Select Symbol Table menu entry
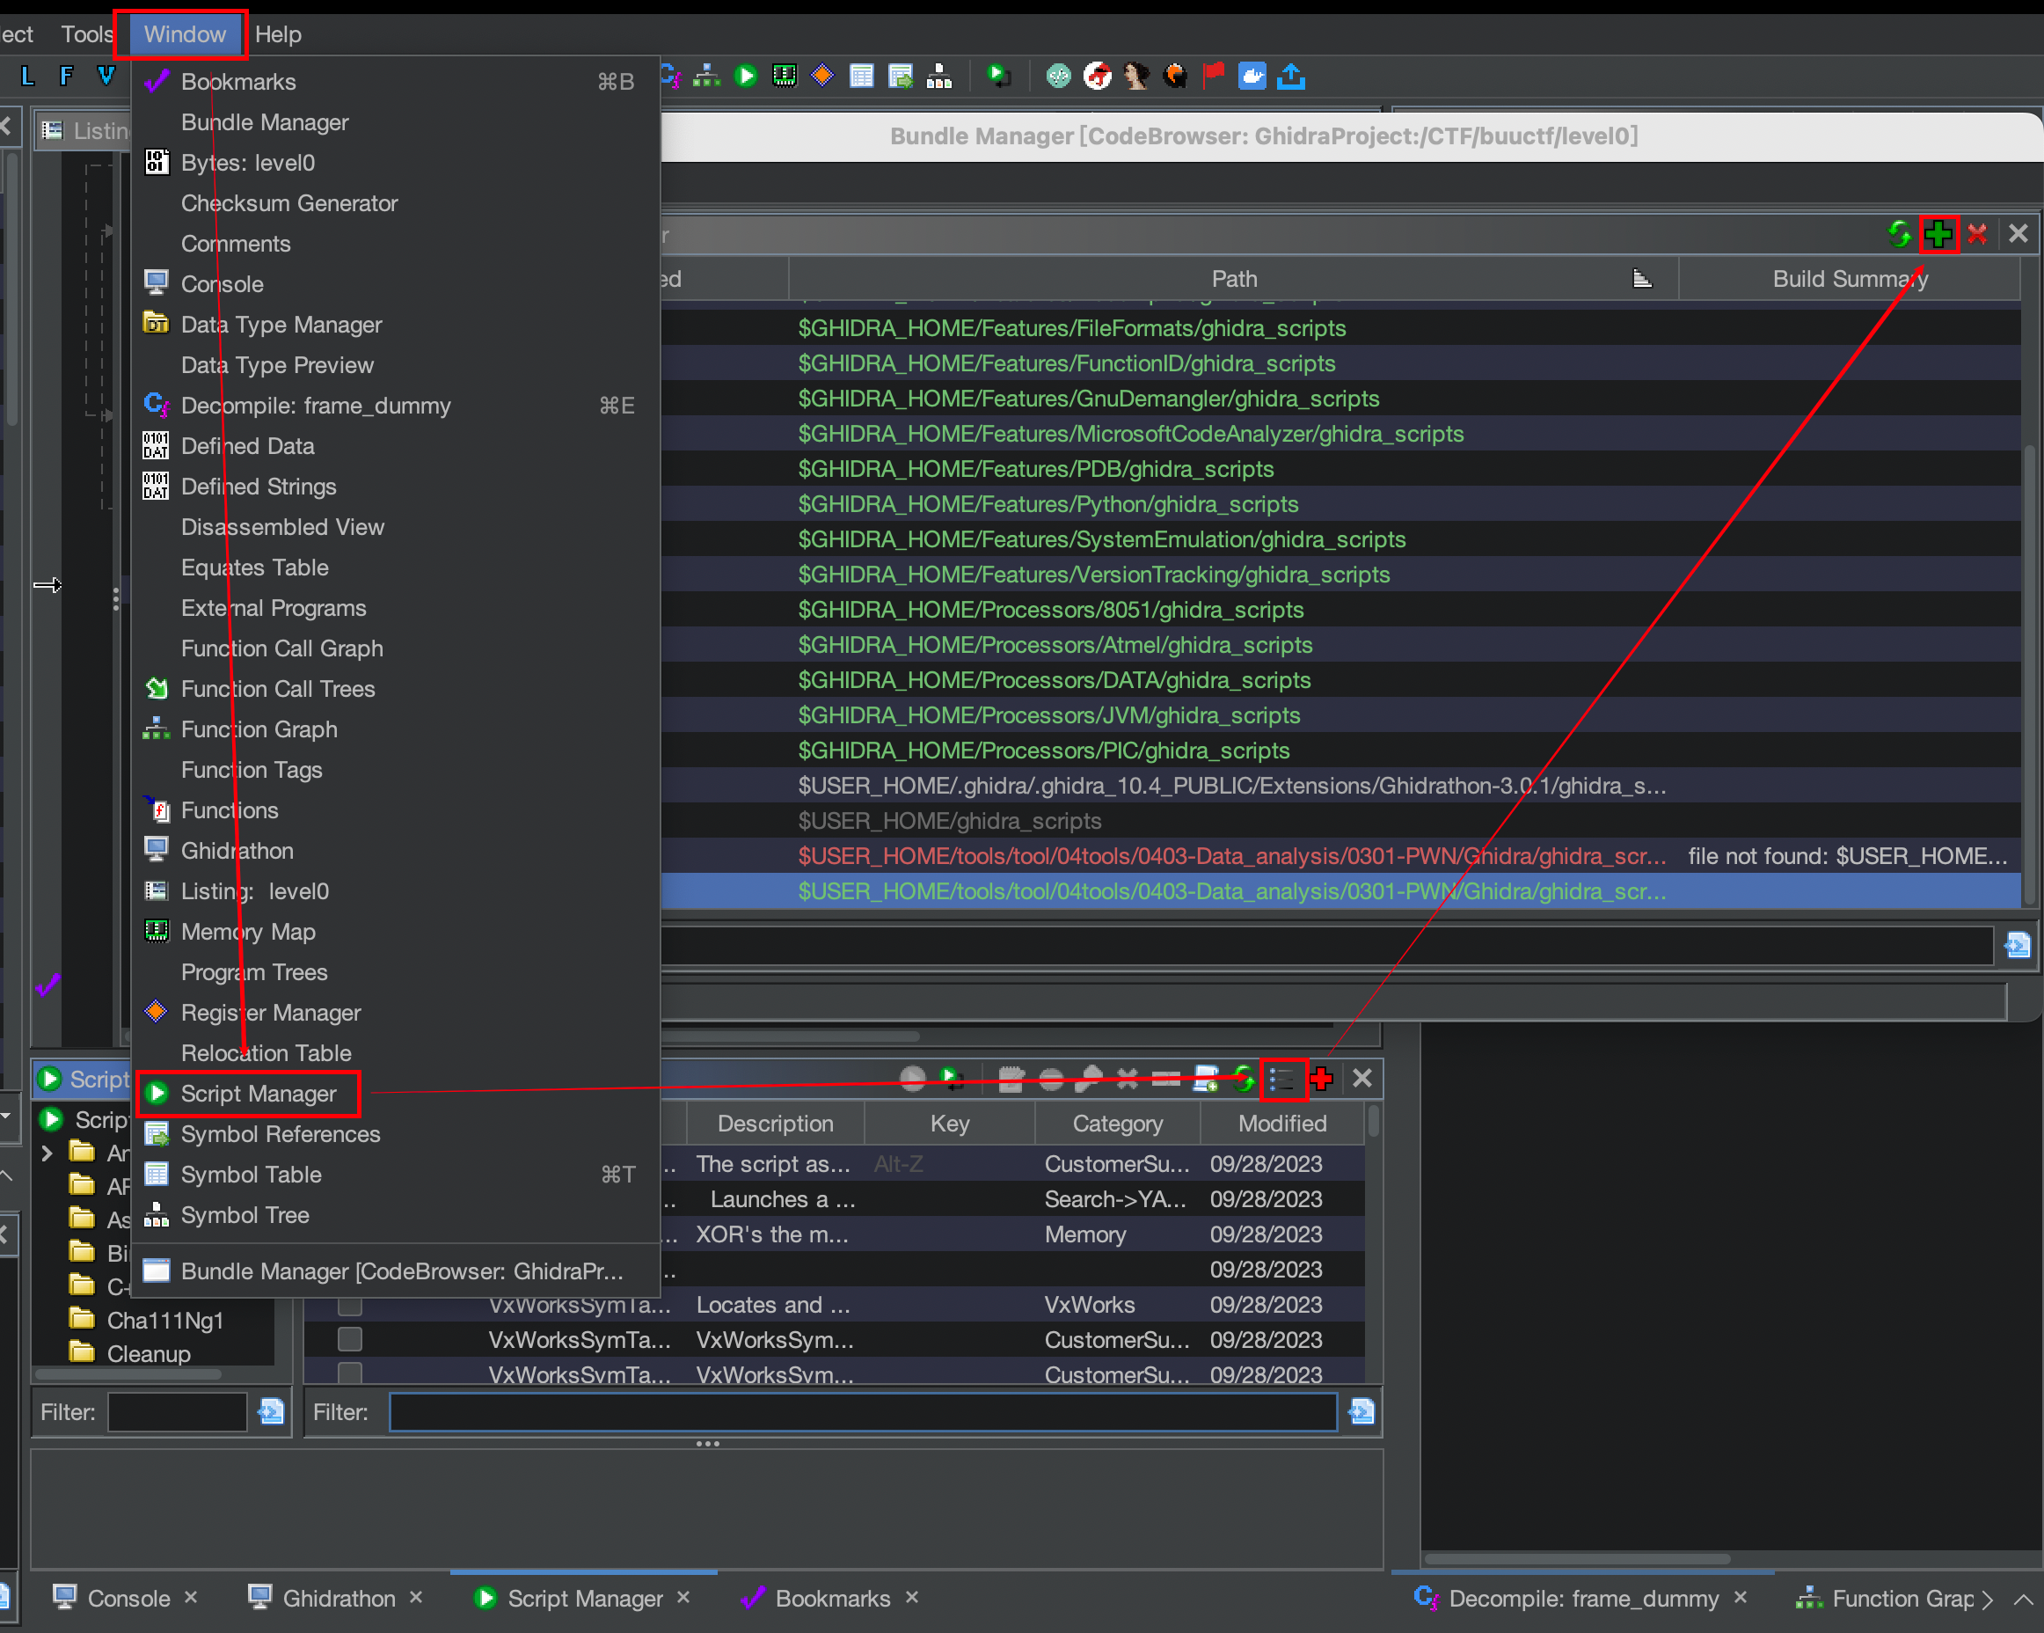Viewport: 2044px width, 1633px height. [252, 1174]
